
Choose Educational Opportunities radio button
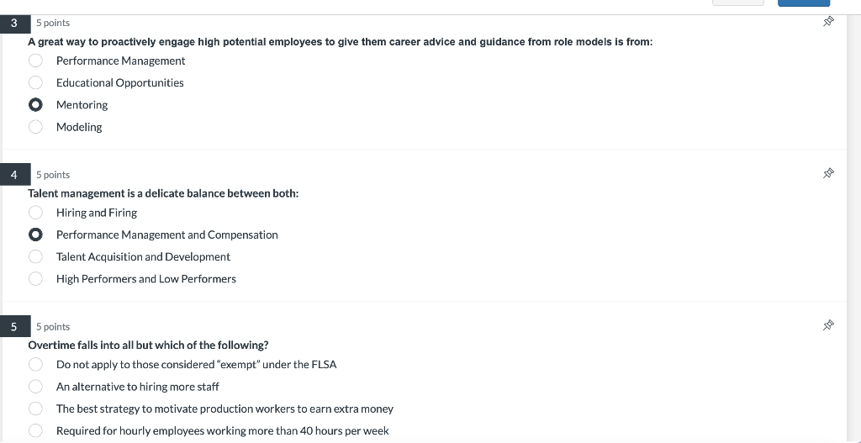click(35, 82)
